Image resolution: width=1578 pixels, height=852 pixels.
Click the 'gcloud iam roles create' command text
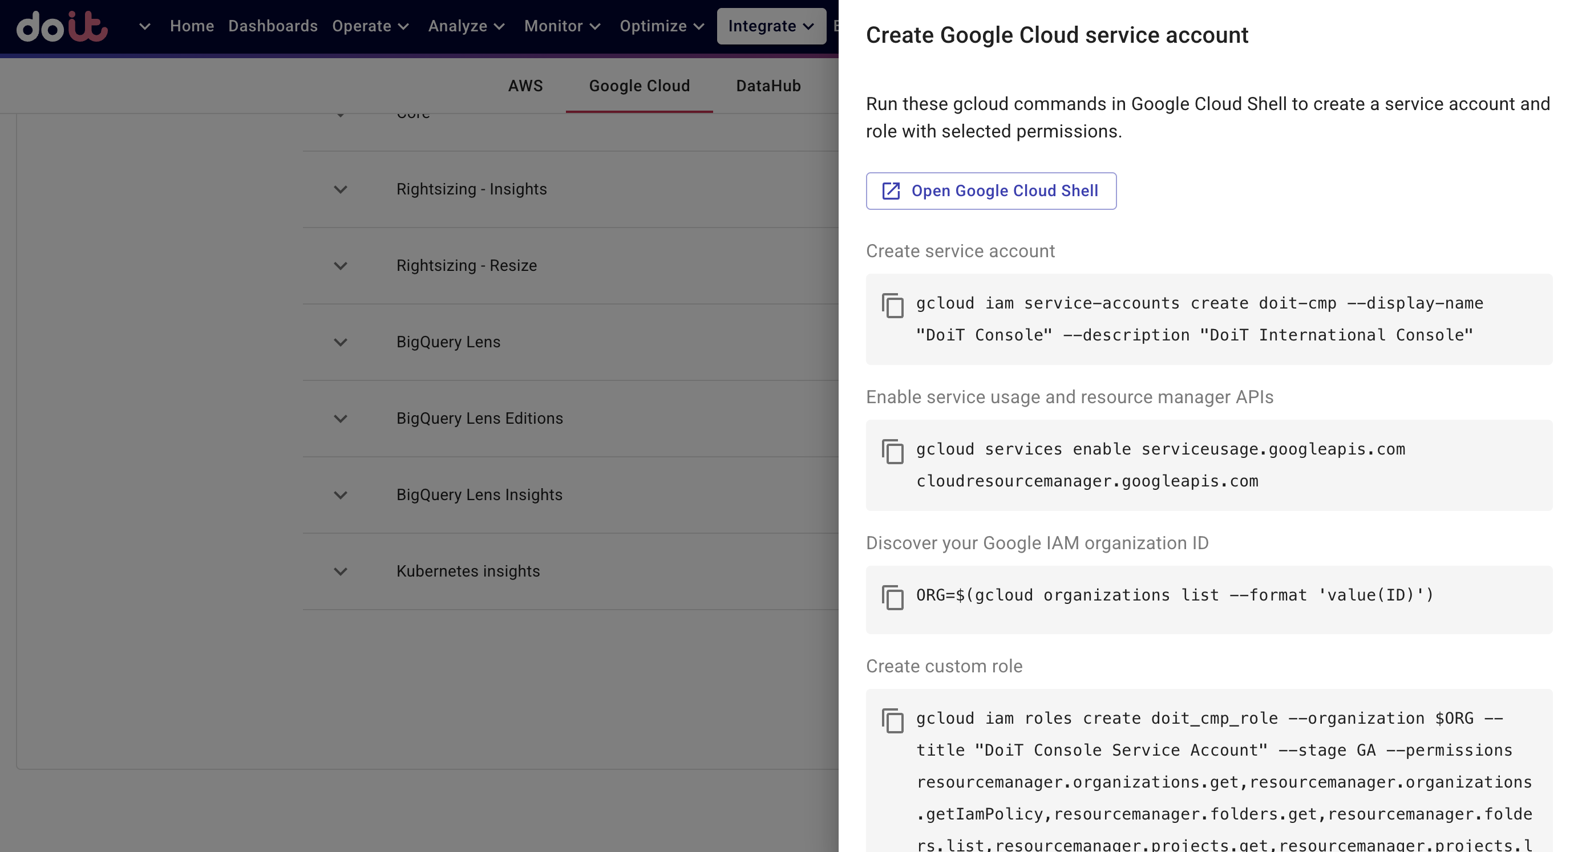click(x=1224, y=781)
